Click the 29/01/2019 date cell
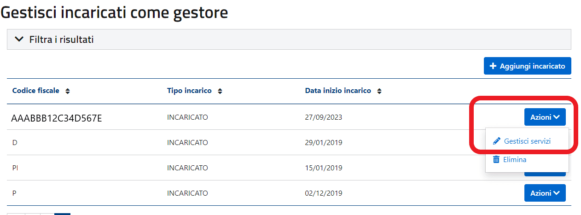The width and height of the screenshot is (581, 215). click(323, 143)
